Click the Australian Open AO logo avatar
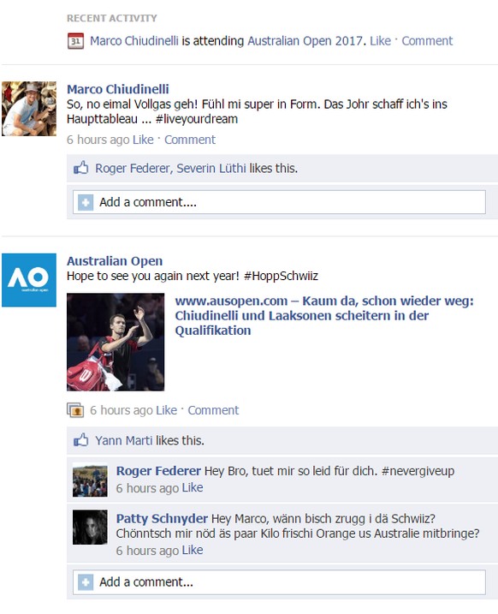This screenshot has width=498, height=614. pyautogui.click(x=29, y=280)
